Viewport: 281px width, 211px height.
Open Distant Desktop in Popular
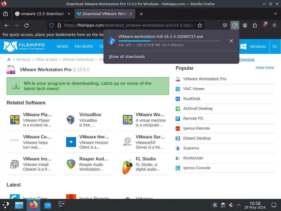197,138
